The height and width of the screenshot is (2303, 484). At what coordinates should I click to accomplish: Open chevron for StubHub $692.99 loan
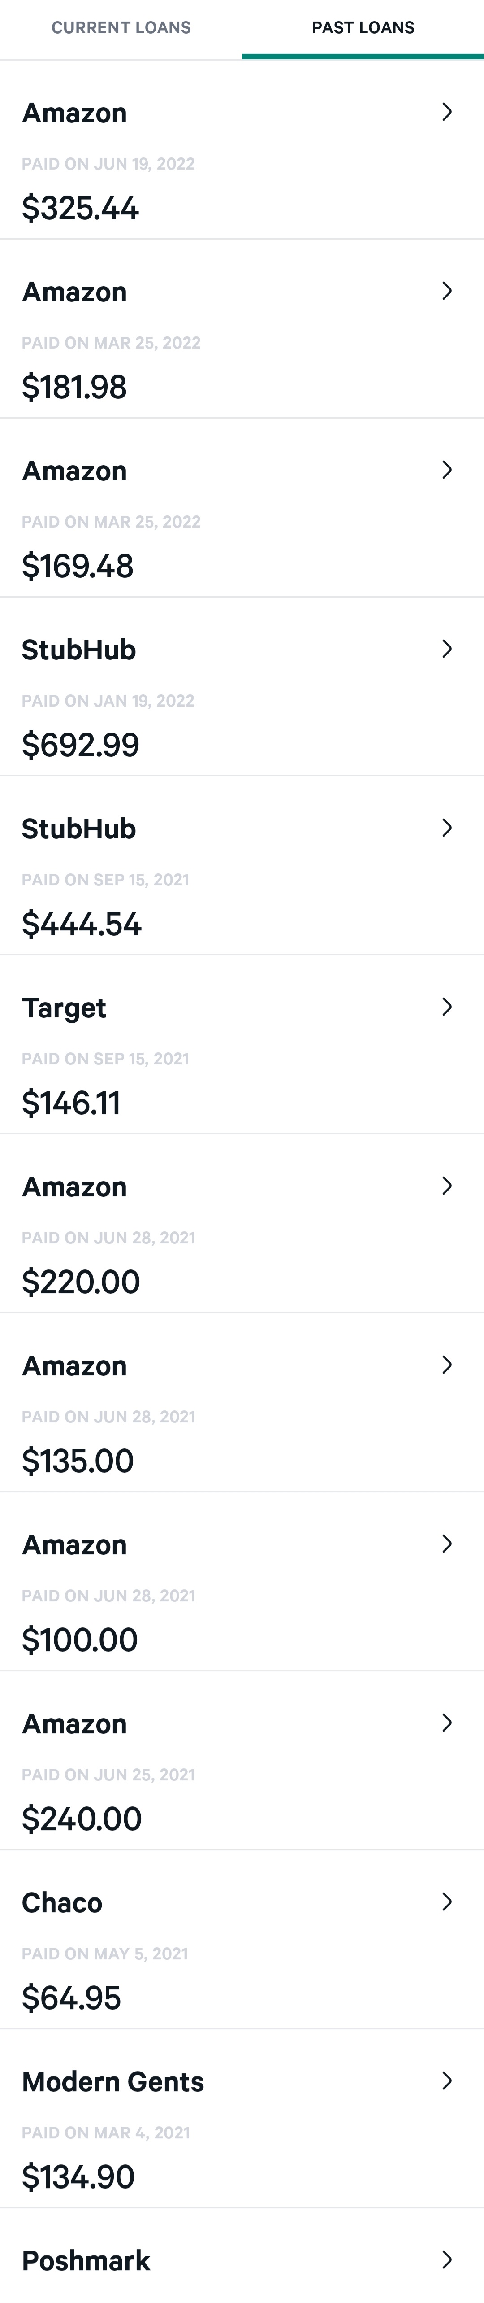[446, 649]
